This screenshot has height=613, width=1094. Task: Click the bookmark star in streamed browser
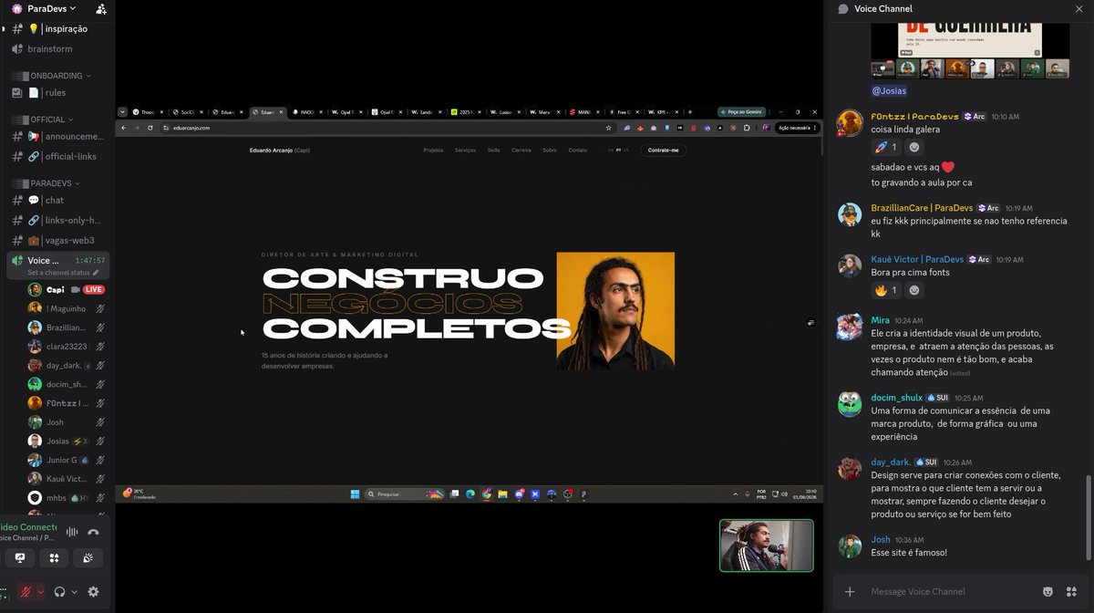tap(609, 128)
